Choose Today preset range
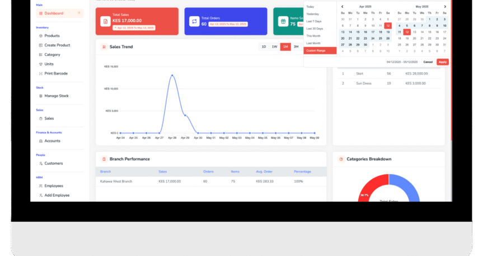The height and width of the screenshot is (256, 487). click(320, 7)
